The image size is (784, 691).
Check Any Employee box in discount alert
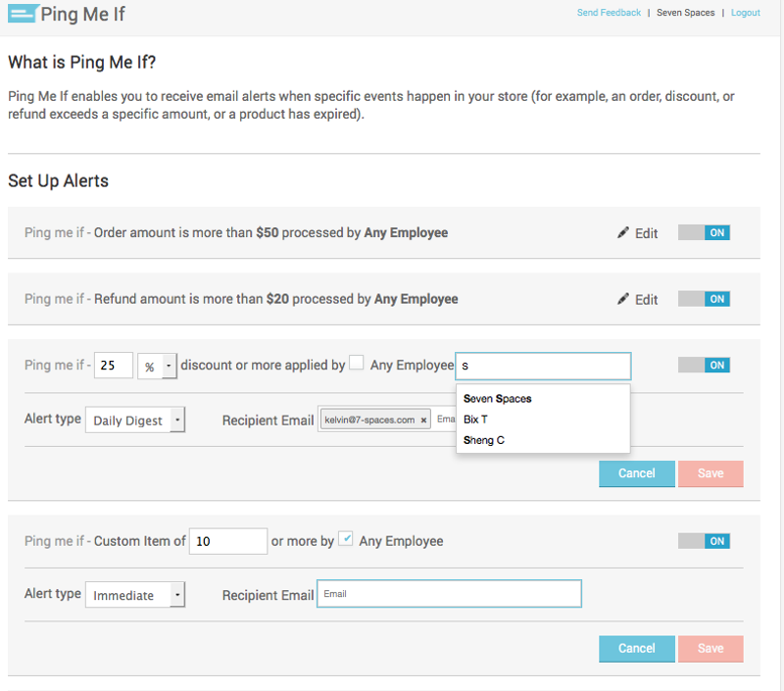[357, 364]
